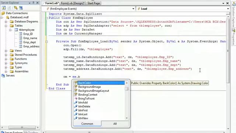Open the active files list dropdown
The image size is (236, 133).
223,3
